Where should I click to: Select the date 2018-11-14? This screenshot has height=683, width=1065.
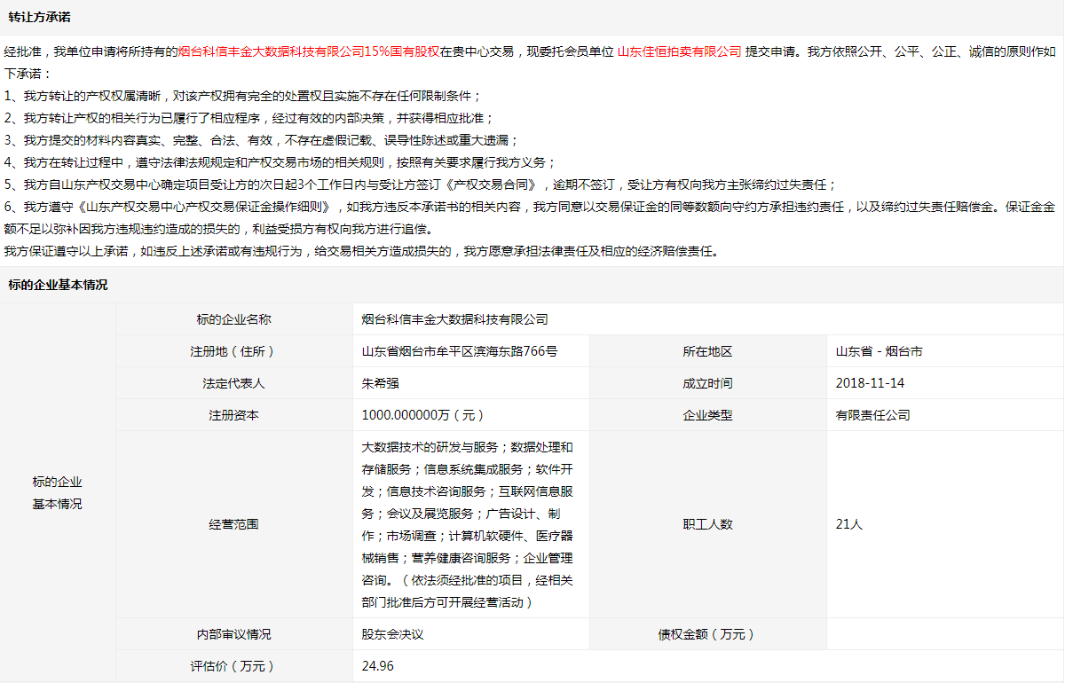[x=870, y=383]
